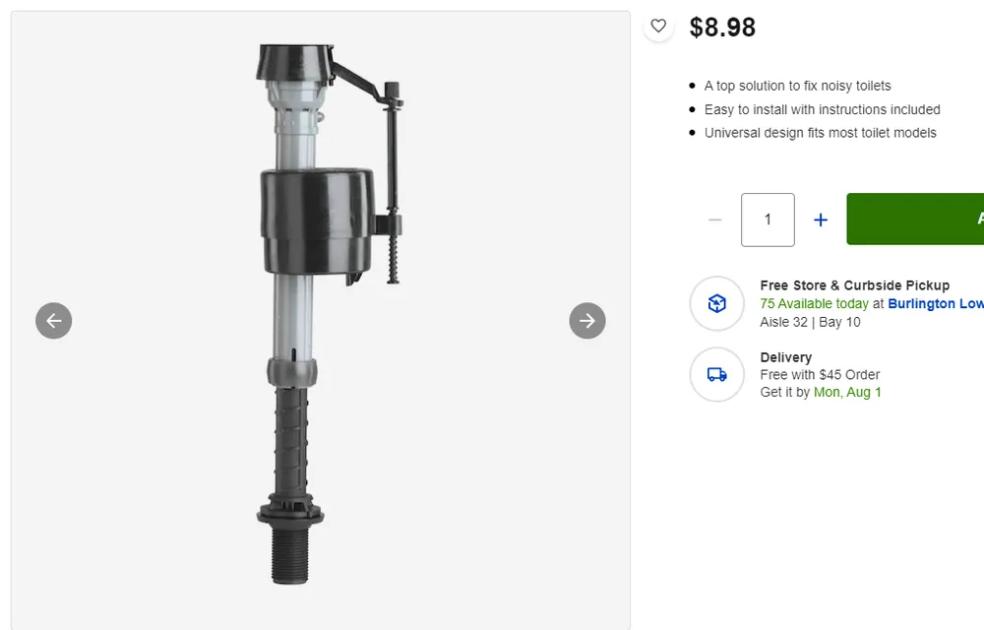The image size is (984, 630).
Task: Show previous product image with left arrow
Action: point(54,321)
